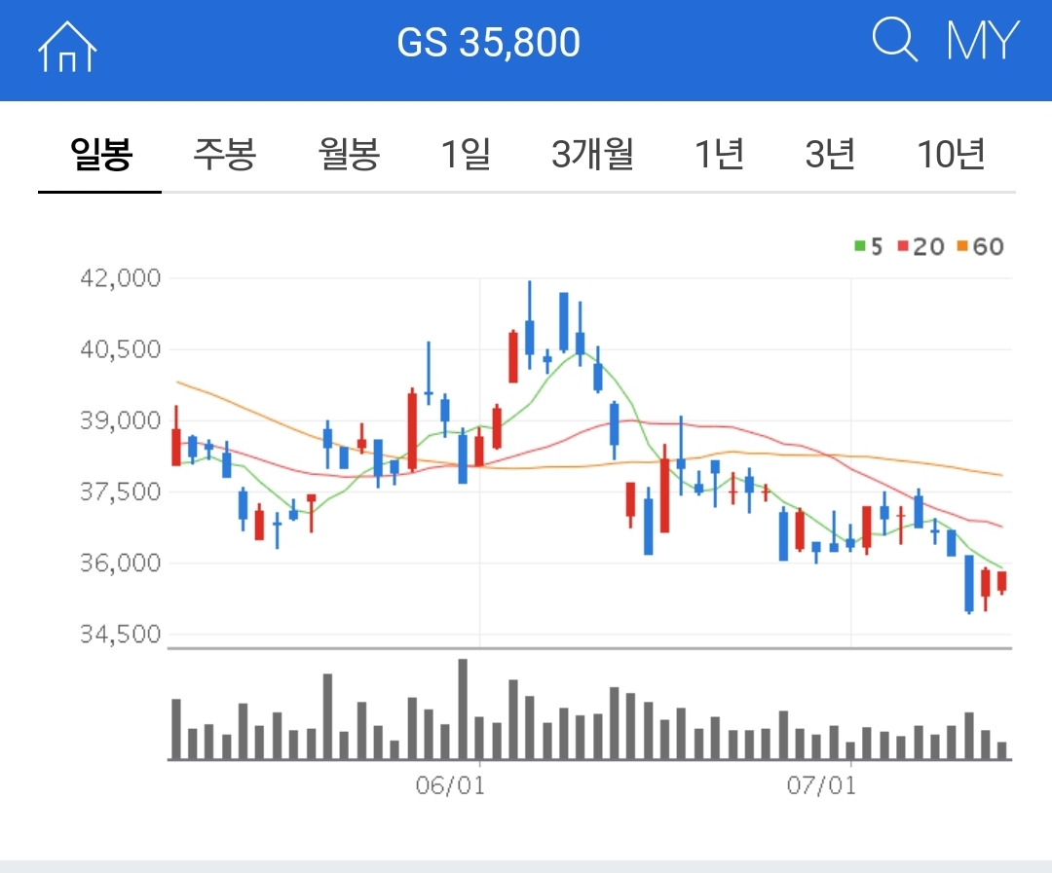Click the tallest volume bar before 06/01

463,709
